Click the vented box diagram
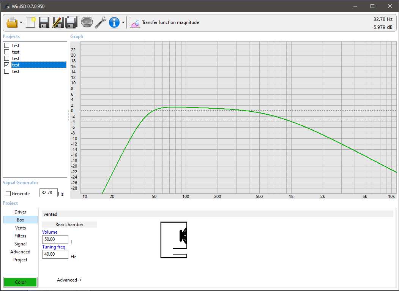Image resolution: width=399 pixels, height=291 pixels. pos(174,240)
